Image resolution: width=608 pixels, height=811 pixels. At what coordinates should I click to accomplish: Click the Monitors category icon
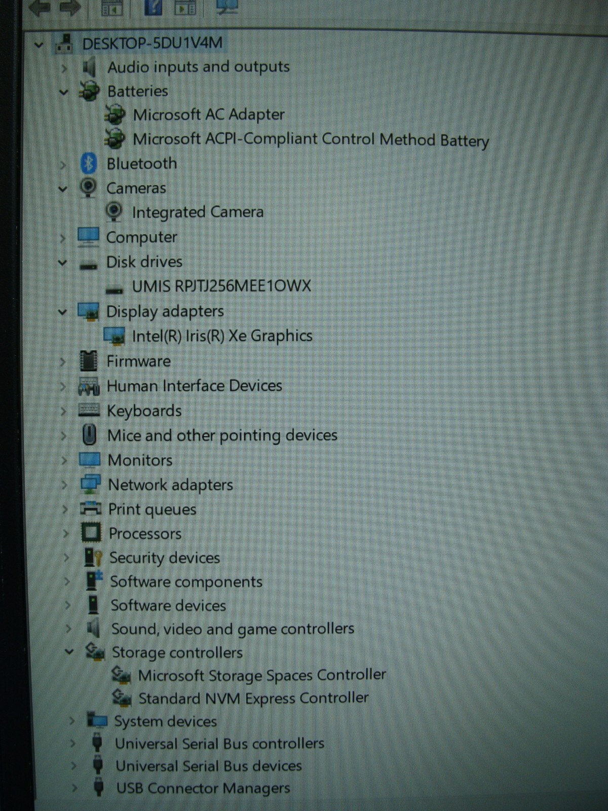point(90,459)
